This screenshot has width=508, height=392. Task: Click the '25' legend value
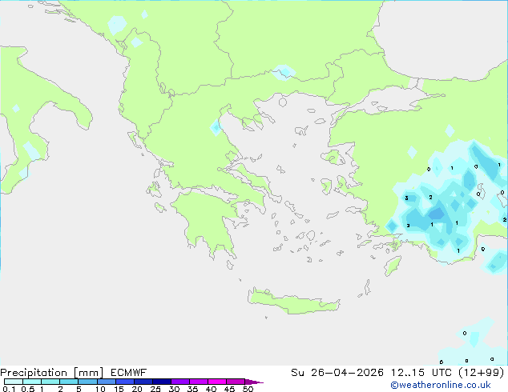coord(155,389)
